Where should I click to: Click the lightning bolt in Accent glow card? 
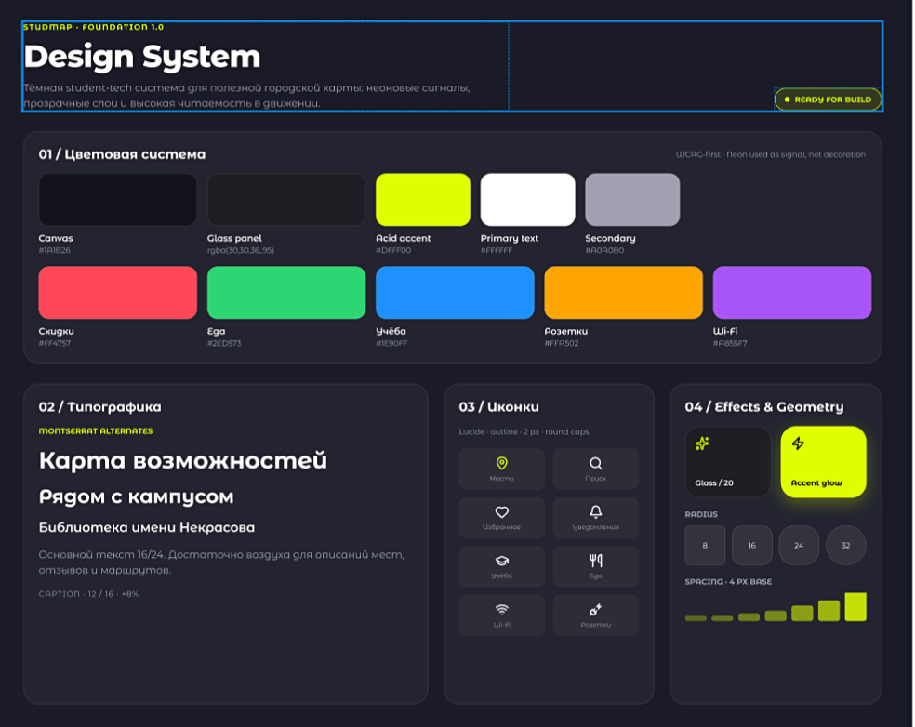point(798,443)
